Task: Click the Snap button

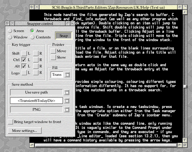Action: pyautogui.click(x=64, y=36)
